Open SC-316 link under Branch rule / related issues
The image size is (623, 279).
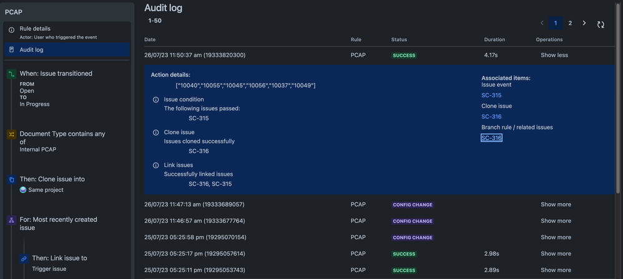point(491,138)
